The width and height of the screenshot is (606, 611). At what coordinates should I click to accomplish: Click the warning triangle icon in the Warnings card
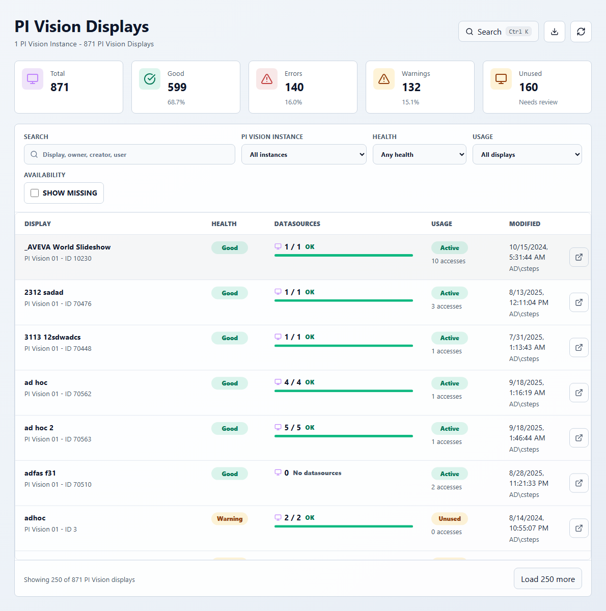tap(384, 79)
